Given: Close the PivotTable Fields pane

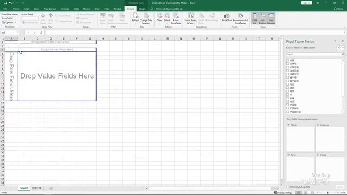Looking at the screenshot, I should coord(343,41).
